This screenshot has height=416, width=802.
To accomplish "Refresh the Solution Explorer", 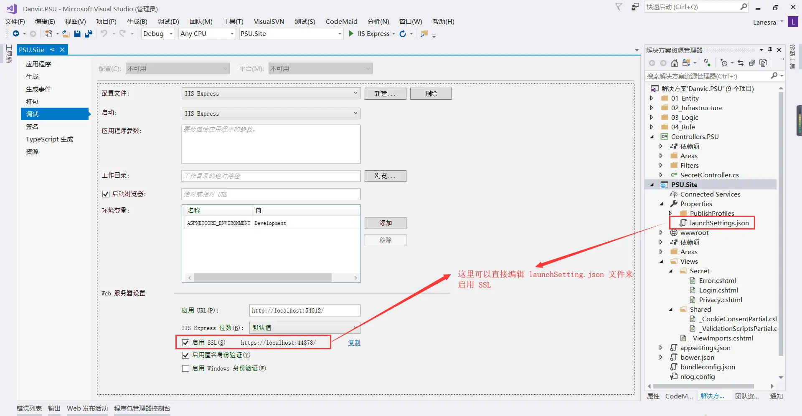I will click(706, 63).
